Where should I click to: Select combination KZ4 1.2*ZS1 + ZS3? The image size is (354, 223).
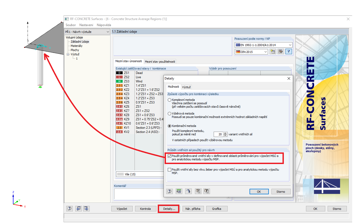[x=140, y=98]
